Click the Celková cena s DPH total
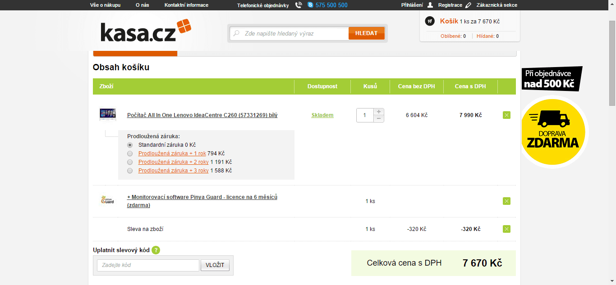The width and height of the screenshot is (616, 285). click(433, 263)
